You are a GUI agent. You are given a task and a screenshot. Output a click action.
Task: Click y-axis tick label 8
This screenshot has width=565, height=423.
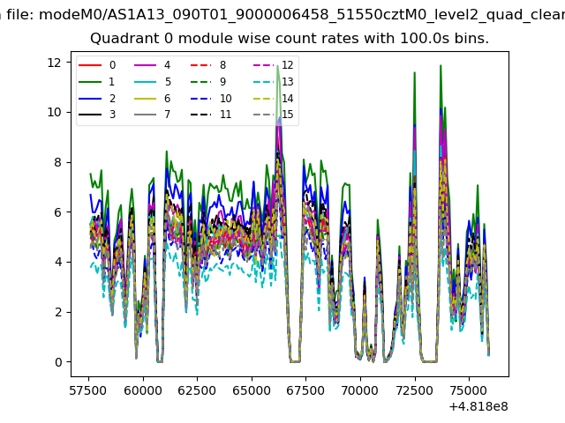58,162
